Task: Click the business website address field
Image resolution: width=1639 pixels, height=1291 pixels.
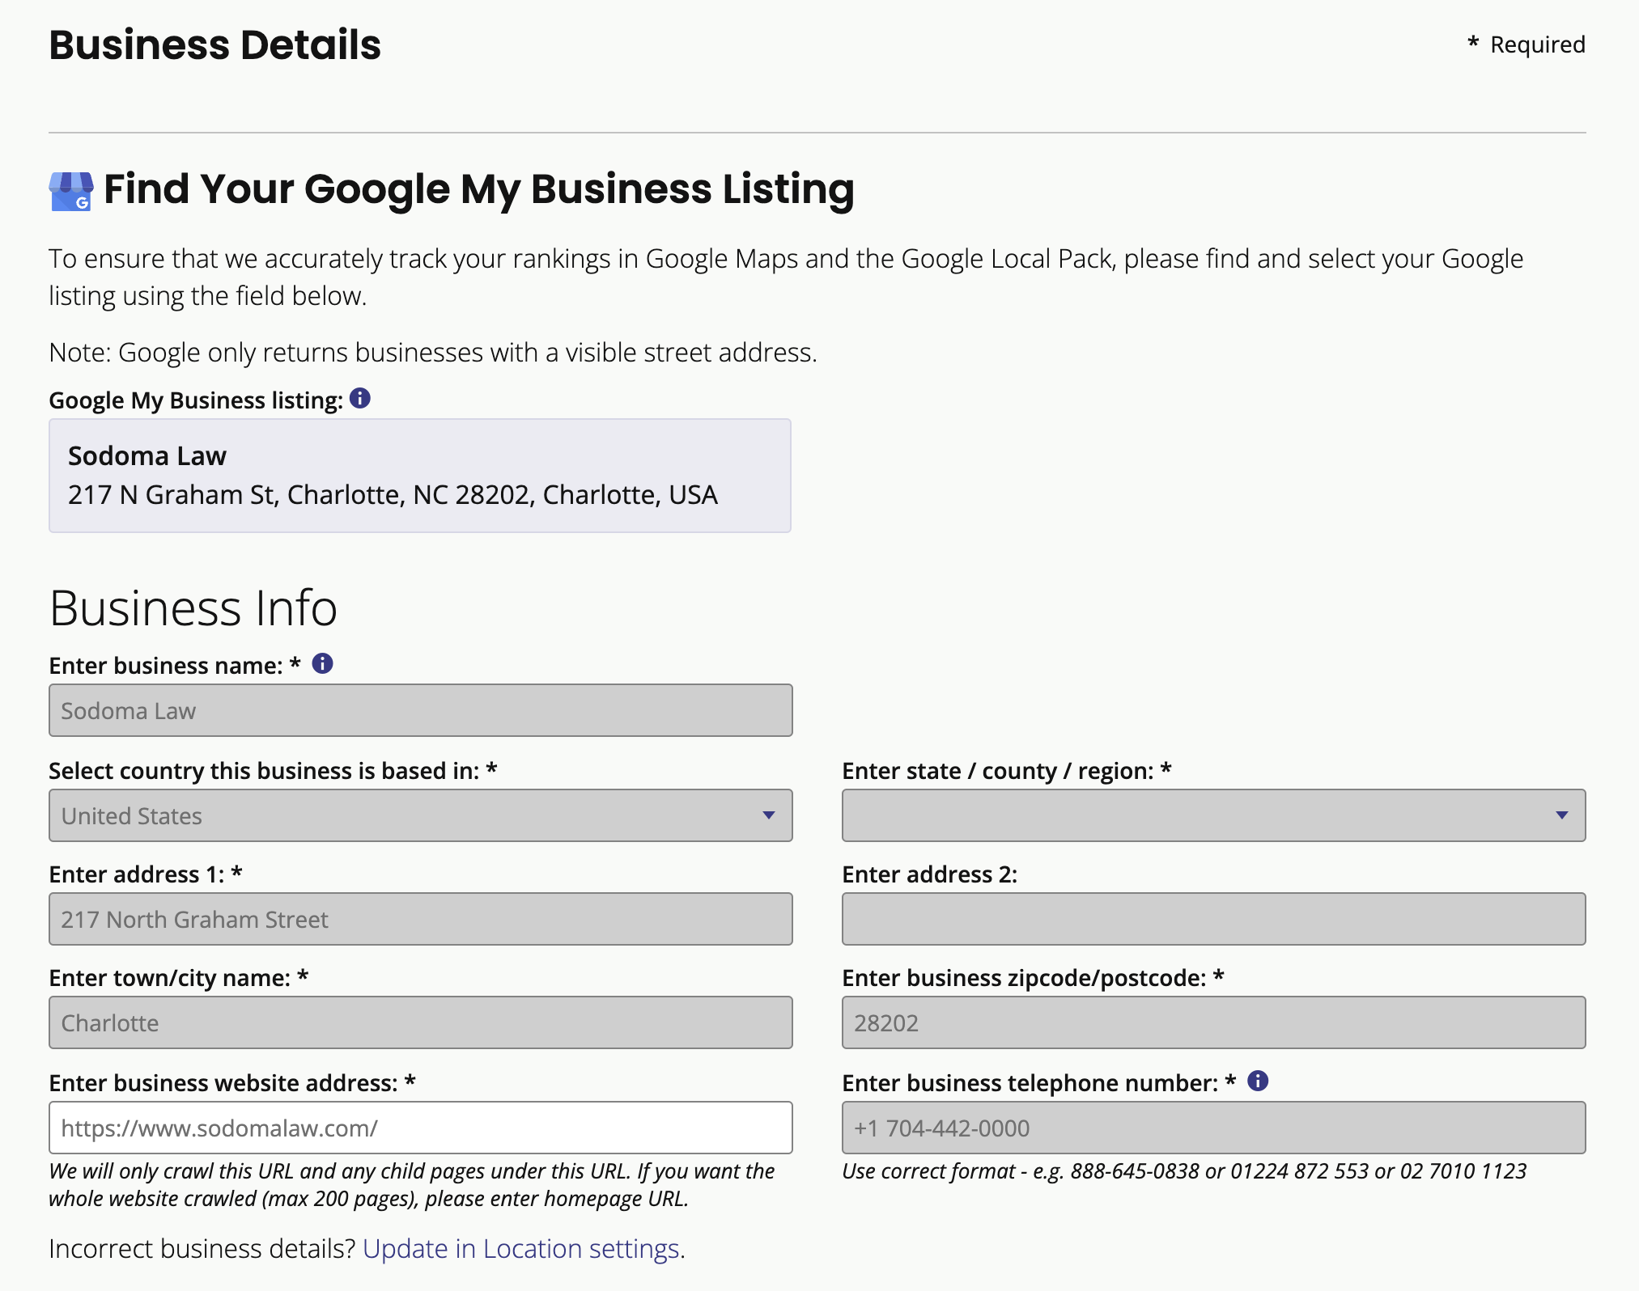Action: (419, 1127)
